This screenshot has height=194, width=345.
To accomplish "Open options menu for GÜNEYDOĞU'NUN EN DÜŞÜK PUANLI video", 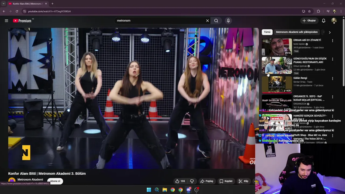I will click(x=333, y=59).
